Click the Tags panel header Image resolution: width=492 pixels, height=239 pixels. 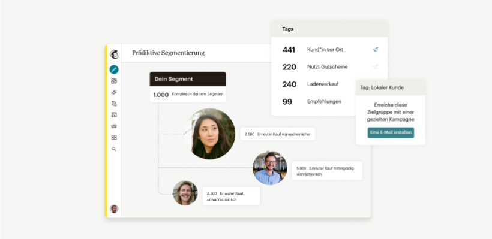[329, 29]
